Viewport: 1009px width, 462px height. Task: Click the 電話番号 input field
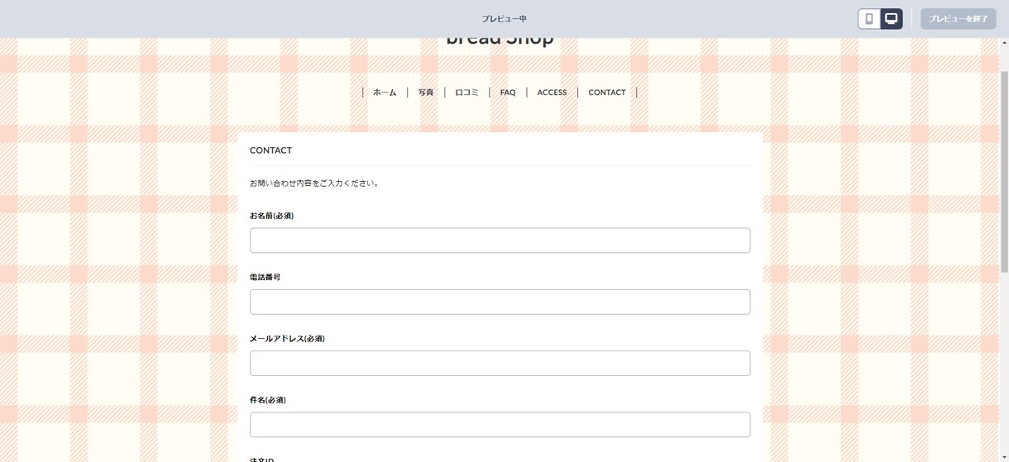click(x=500, y=302)
